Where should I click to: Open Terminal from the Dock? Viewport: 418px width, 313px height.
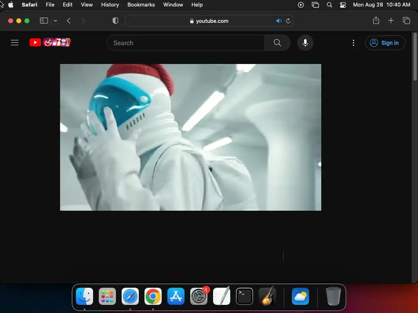(x=245, y=296)
